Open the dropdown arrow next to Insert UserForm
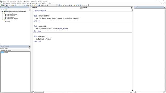The height and width of the screenshot is (93, 166). pos(5,5)
